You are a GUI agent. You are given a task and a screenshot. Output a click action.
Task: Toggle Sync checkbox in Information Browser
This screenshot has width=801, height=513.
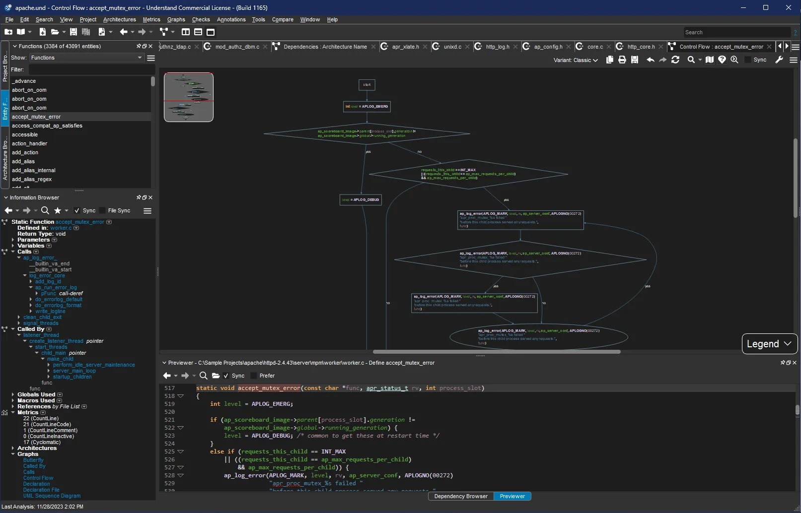(77, 210)
